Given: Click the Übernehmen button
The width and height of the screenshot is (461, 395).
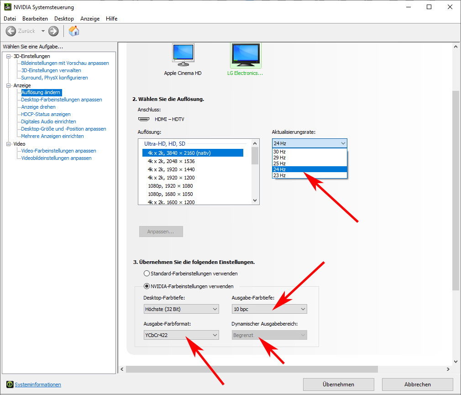Looking at the screenshot, I should [x=338, y=384].
